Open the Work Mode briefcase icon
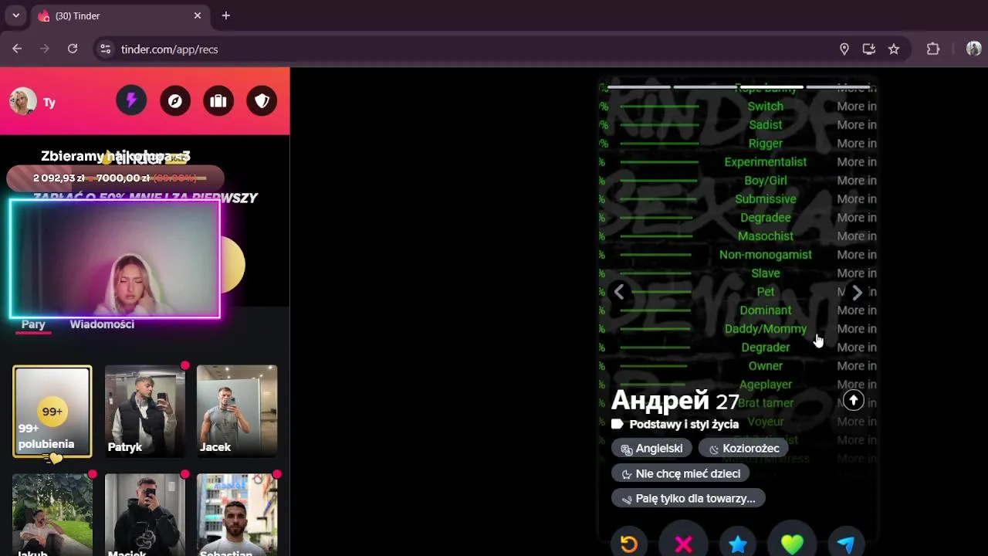Screen dimensions: 988x556 pos(218,100)
